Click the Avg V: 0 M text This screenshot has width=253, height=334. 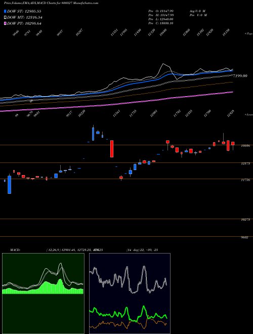tap(197, 11)
